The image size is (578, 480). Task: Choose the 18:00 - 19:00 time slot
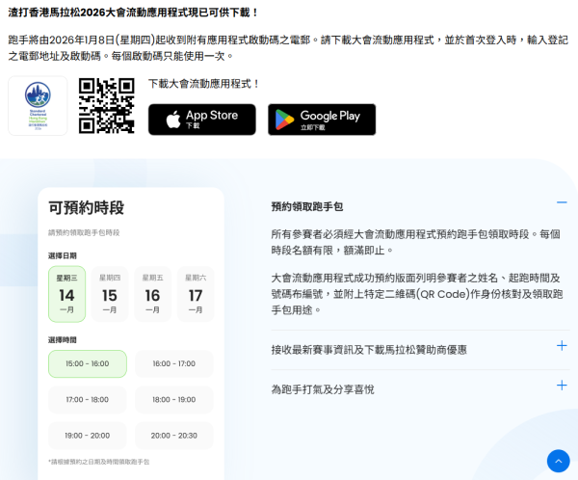point(174,400)
